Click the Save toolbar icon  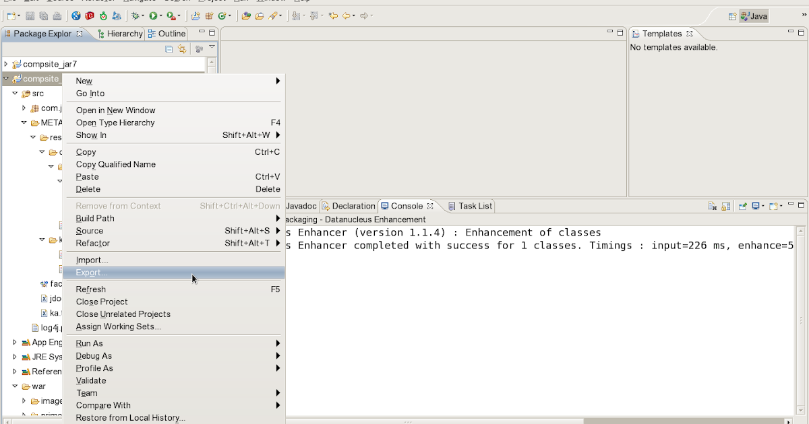click(x=30, y=15)
